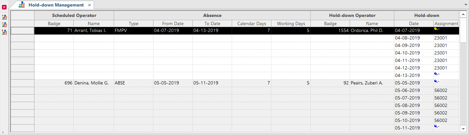Click the blue assignment icon for 05-05-2019
The width and height of the screenshot is (469, 135).
tap(437, 82)
